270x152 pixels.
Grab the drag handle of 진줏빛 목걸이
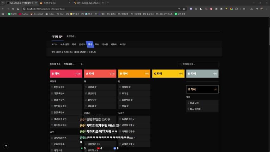click(52, 106)
